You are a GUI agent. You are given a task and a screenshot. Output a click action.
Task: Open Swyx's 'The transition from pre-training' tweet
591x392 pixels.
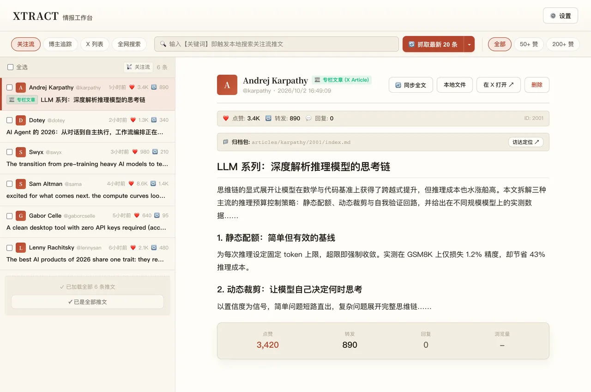pyautogui.click(x=87, y=164)
